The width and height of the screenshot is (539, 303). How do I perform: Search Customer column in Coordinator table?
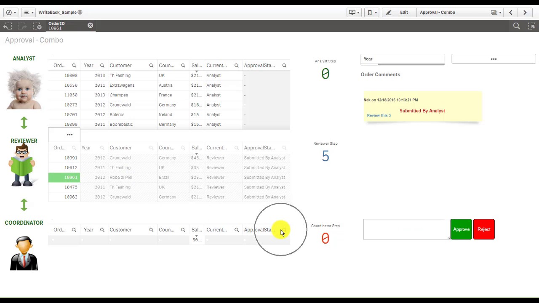(x=151, y=230)
